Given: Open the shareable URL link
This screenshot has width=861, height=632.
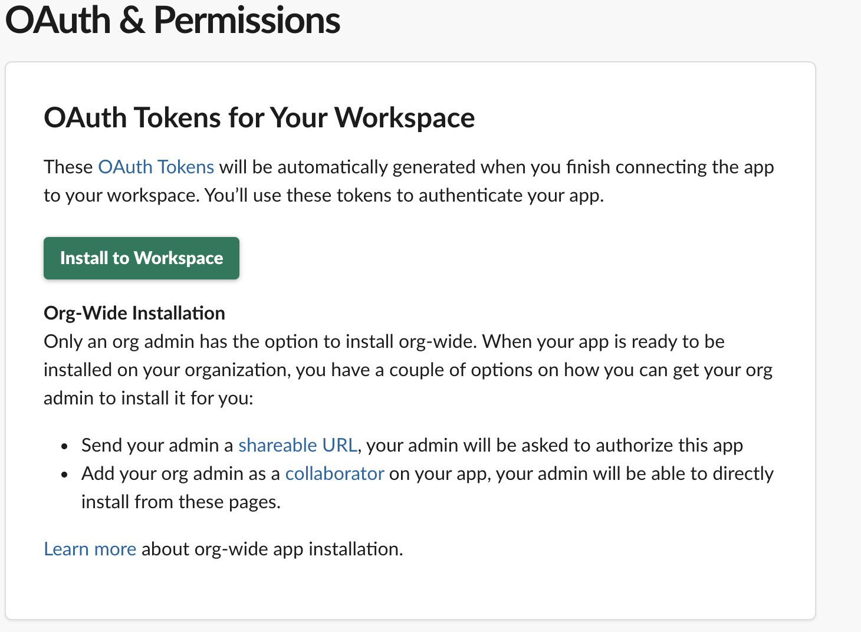Looking at the screenshot, I should tap(298, 445).
